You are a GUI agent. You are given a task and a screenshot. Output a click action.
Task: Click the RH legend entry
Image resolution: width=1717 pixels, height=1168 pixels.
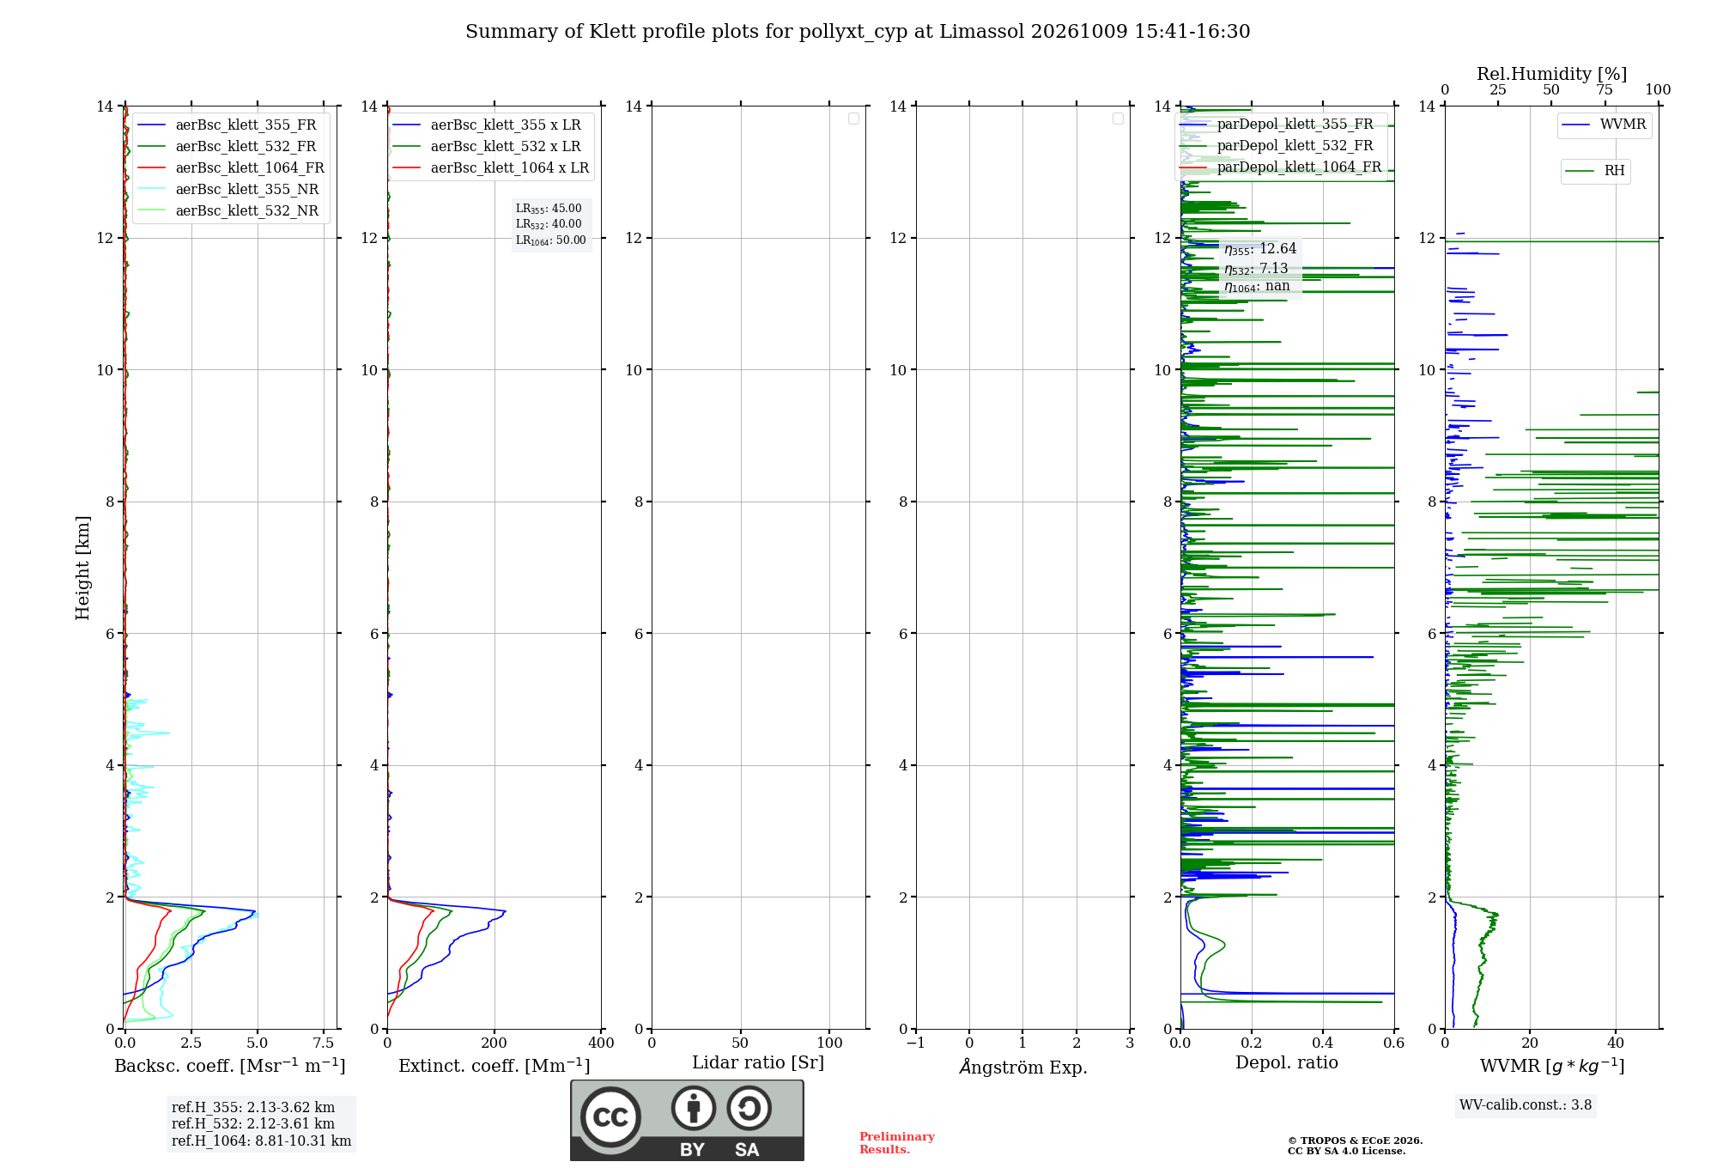[1595, 171]
